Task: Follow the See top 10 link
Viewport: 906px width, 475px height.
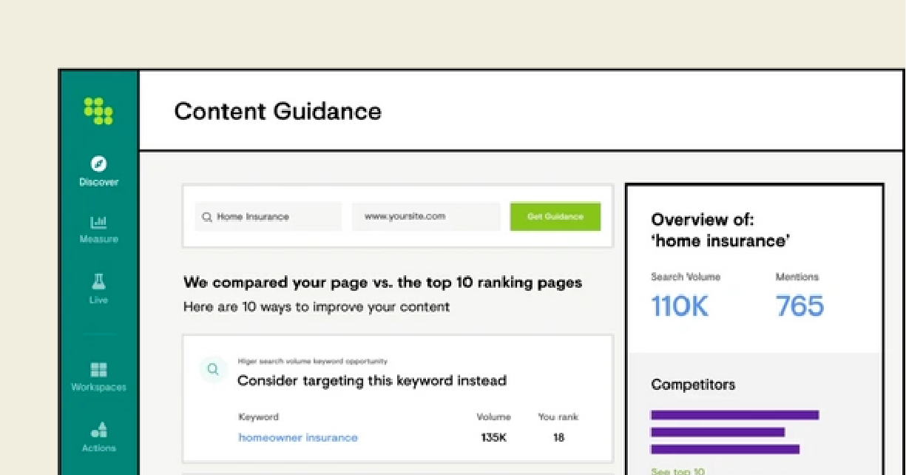Action: coord(677,471)
